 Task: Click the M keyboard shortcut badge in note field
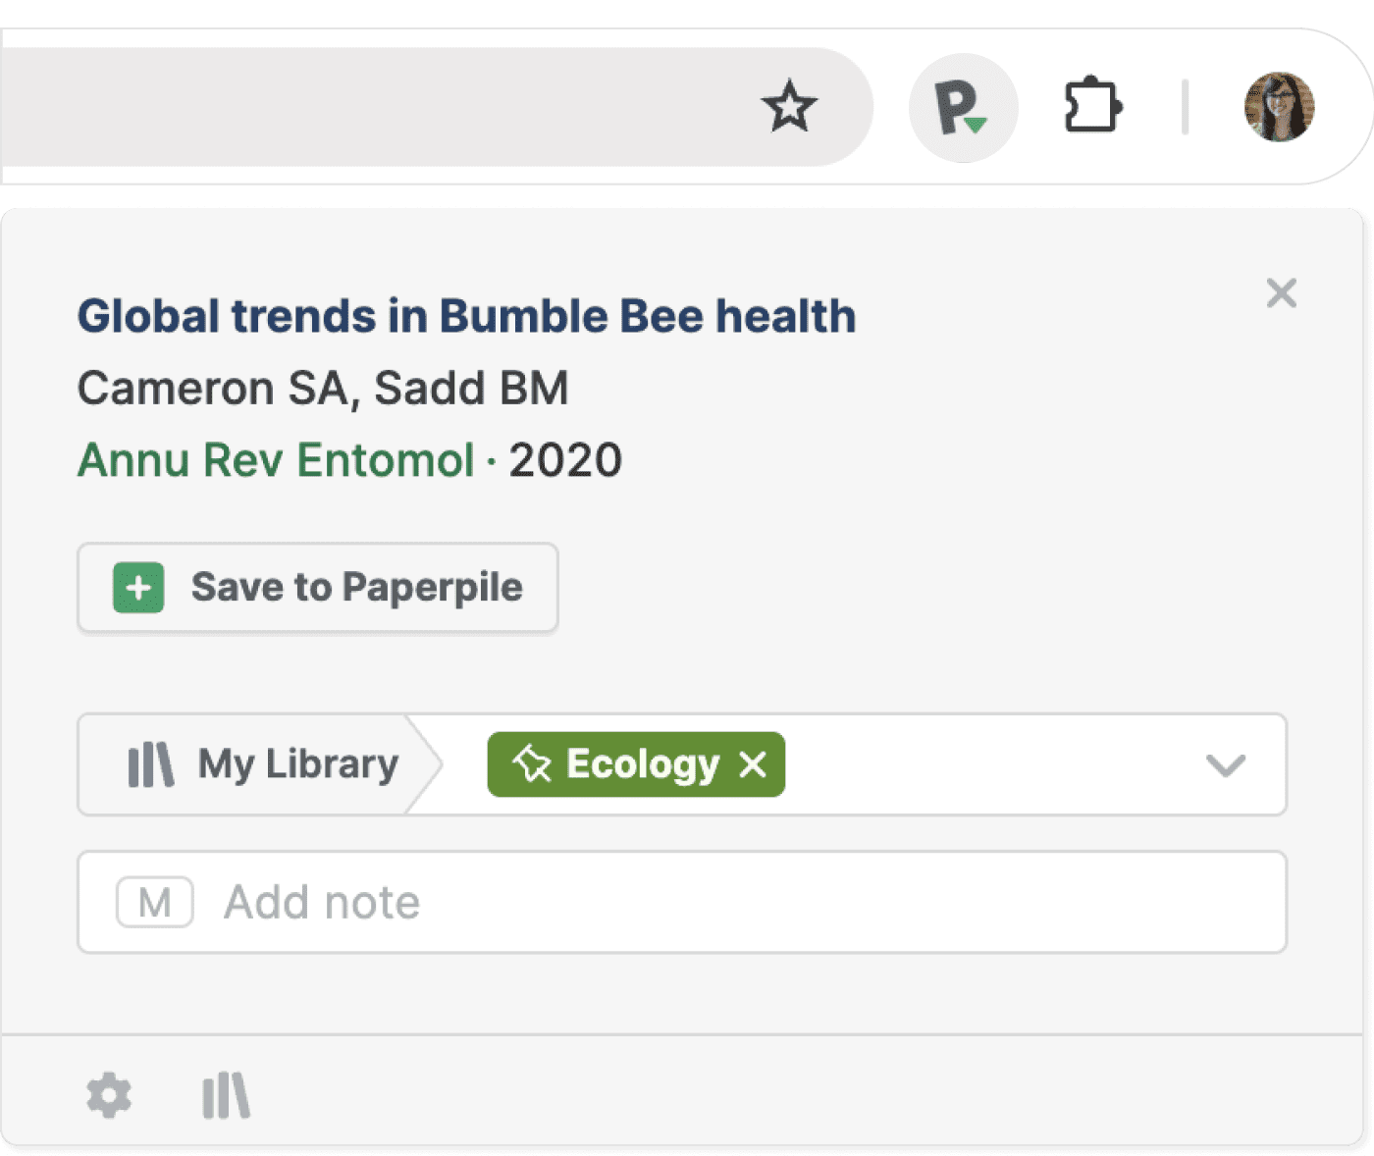coord(154,901)
